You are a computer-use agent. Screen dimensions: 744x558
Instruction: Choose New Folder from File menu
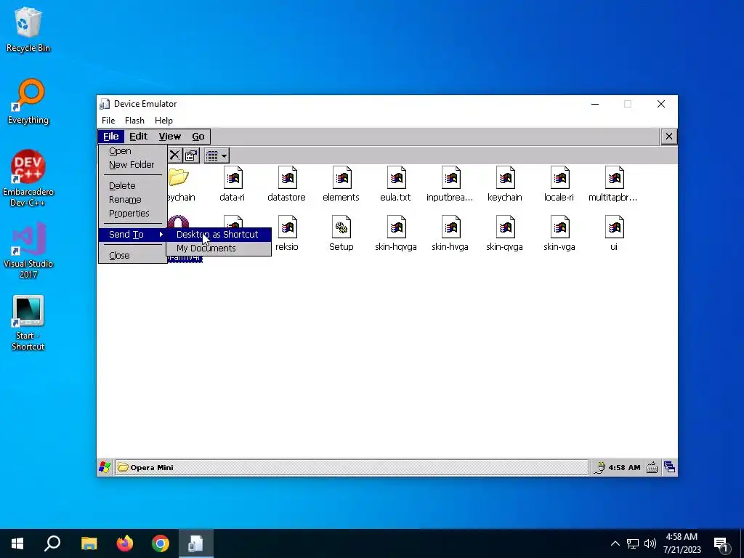pos(132,165)
